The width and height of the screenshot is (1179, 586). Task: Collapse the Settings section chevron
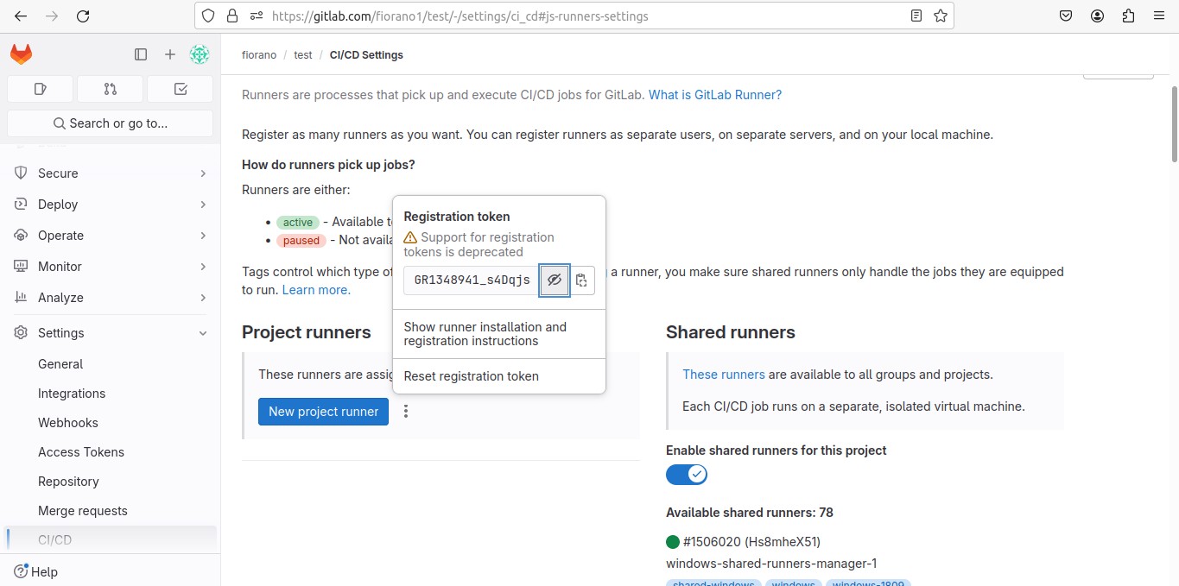[x=203, y=333]
